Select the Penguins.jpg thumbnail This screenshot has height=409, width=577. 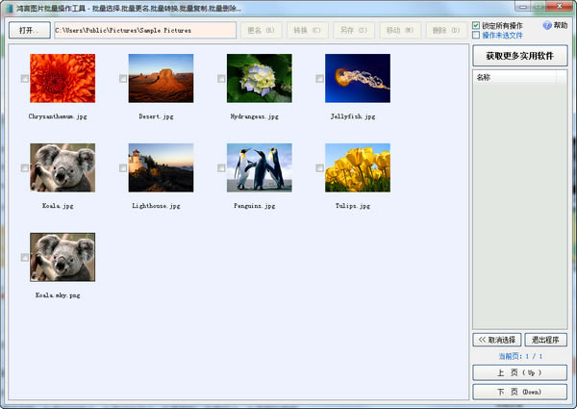pyautogui.click(x=259, y=167)
